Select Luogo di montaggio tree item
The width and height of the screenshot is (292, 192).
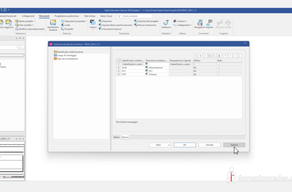pyautogui.click(x=66, y=55)
